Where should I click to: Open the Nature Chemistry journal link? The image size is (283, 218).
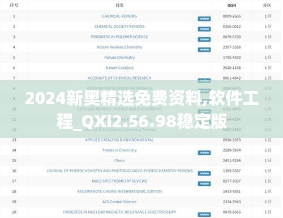click(x=119, y=58)
